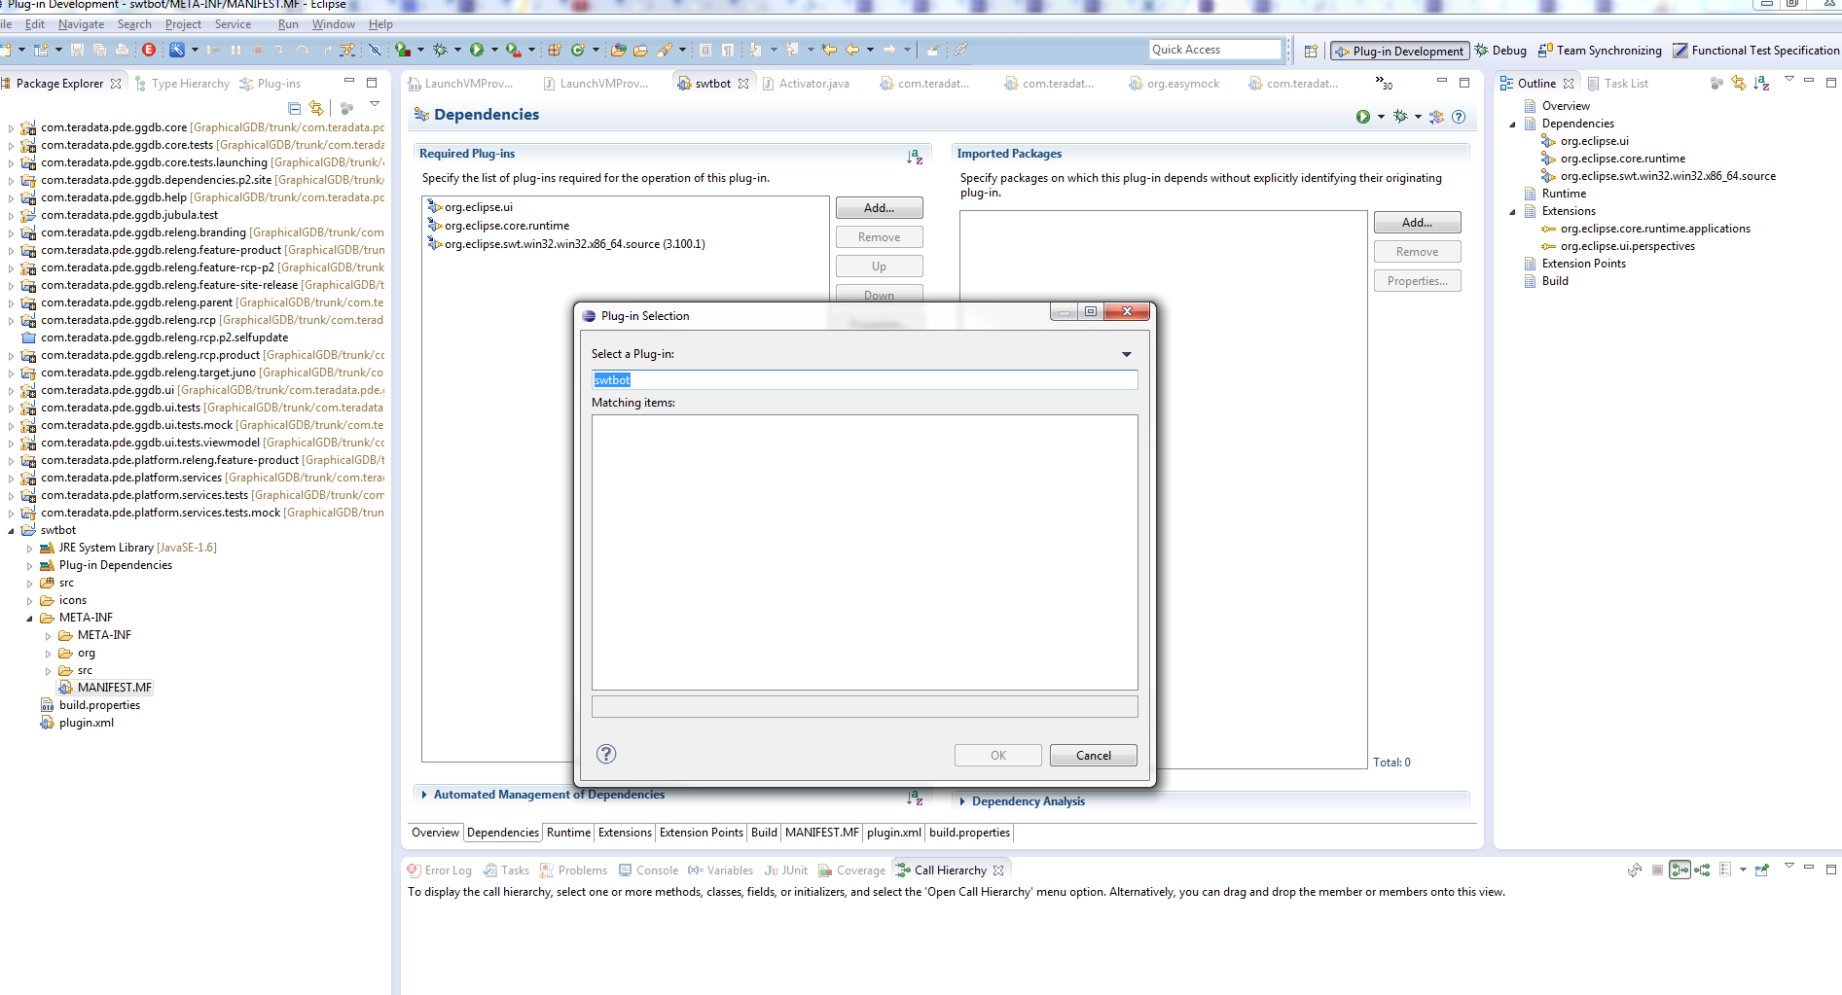Screen dimensions: 1842x995
Task: Click Add under Imported Packages
Action: (1417, 223)
